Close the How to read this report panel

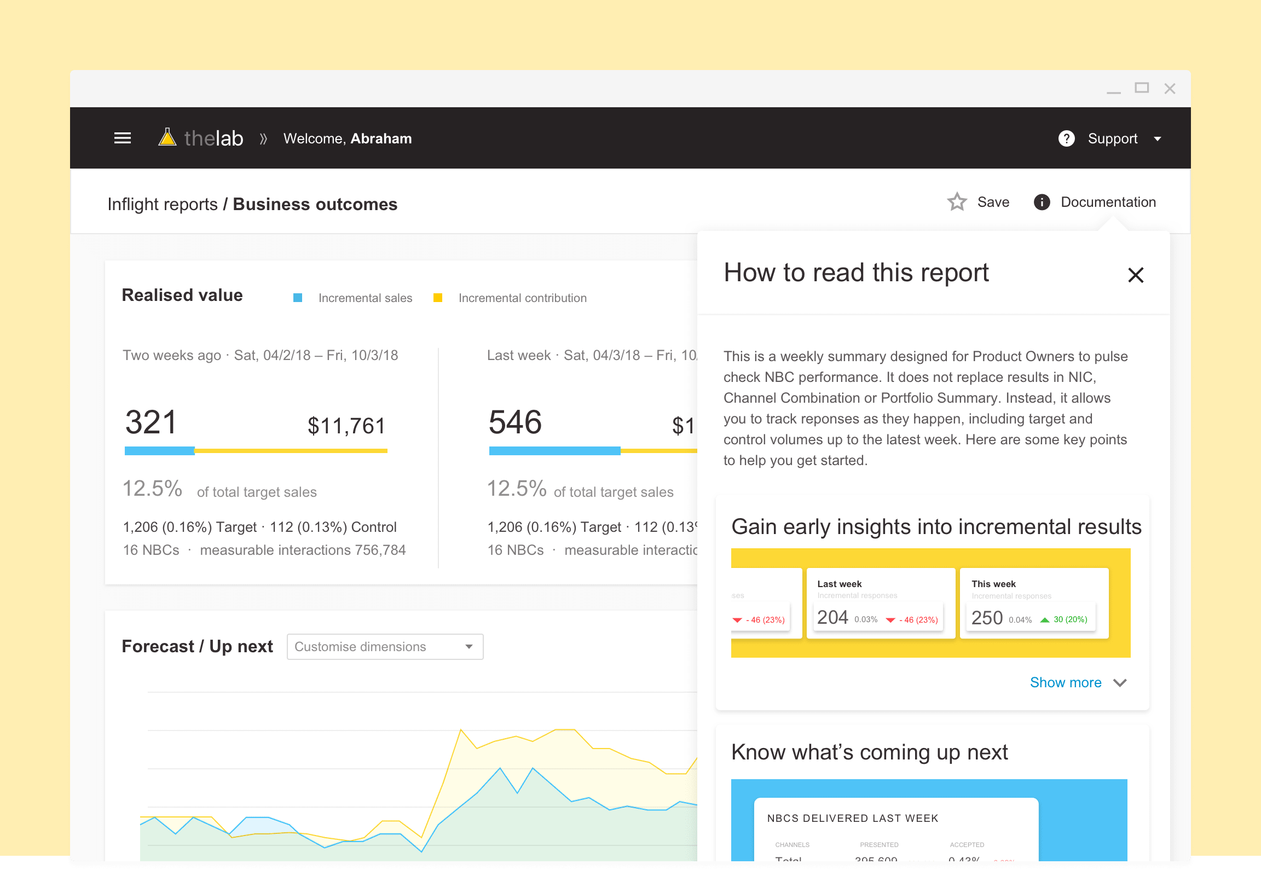(1136, 275)
